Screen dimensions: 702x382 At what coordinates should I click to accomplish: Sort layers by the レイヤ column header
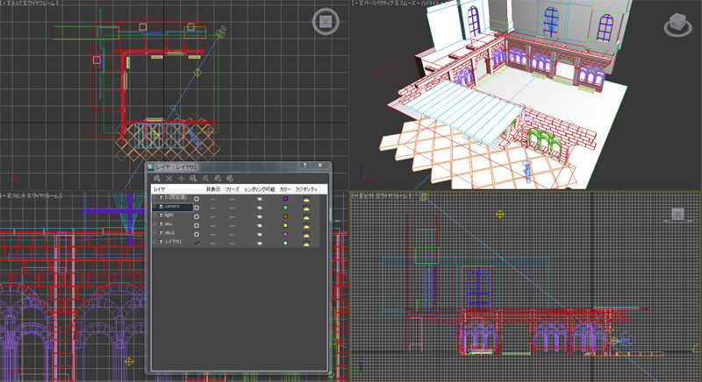[x=161, y=188]
